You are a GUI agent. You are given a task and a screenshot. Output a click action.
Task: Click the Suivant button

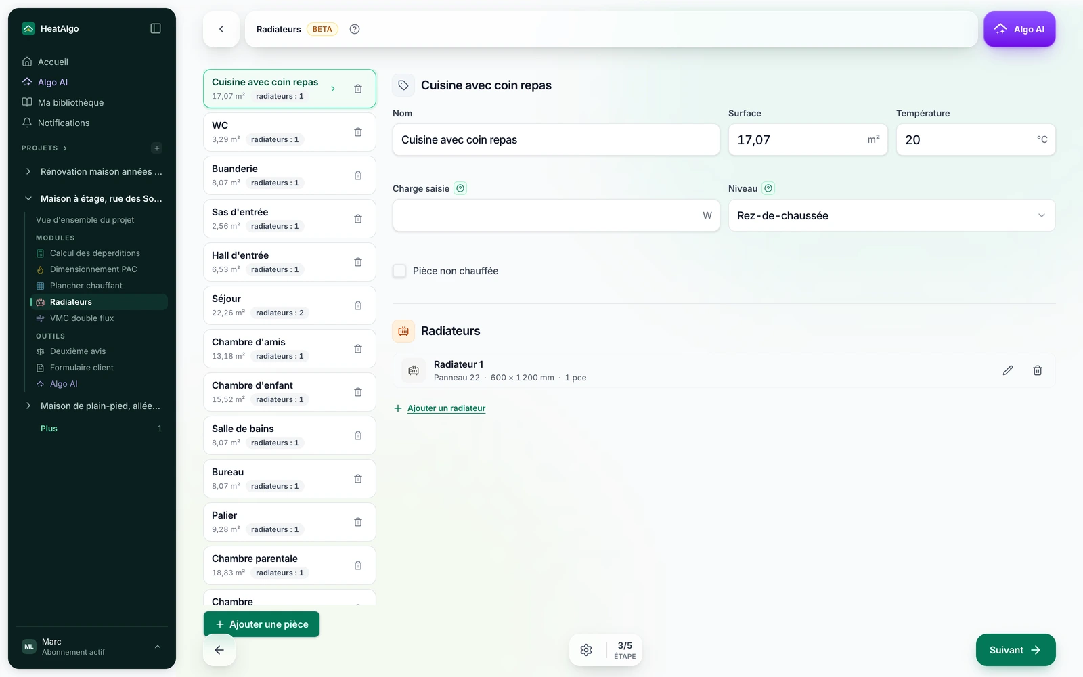coord(1015,650)
